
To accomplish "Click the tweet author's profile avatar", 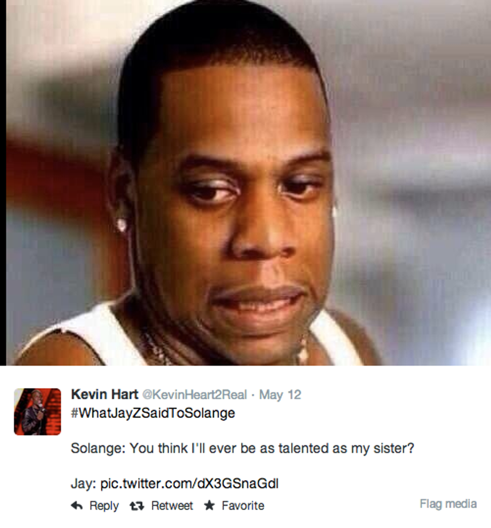I will click(x=38, y=412).
